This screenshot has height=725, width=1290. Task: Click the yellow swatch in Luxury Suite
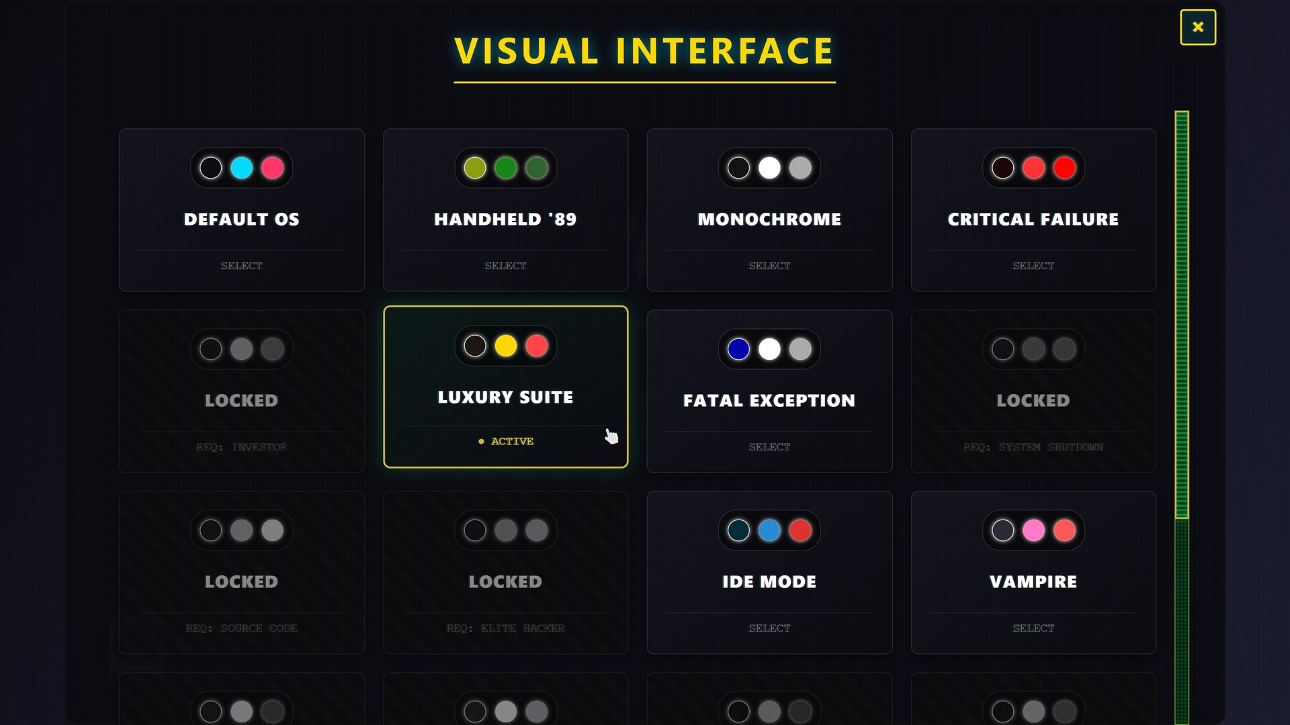(505, 346)
